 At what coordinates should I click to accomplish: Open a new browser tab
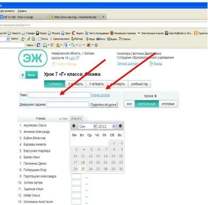coord(103,17)
